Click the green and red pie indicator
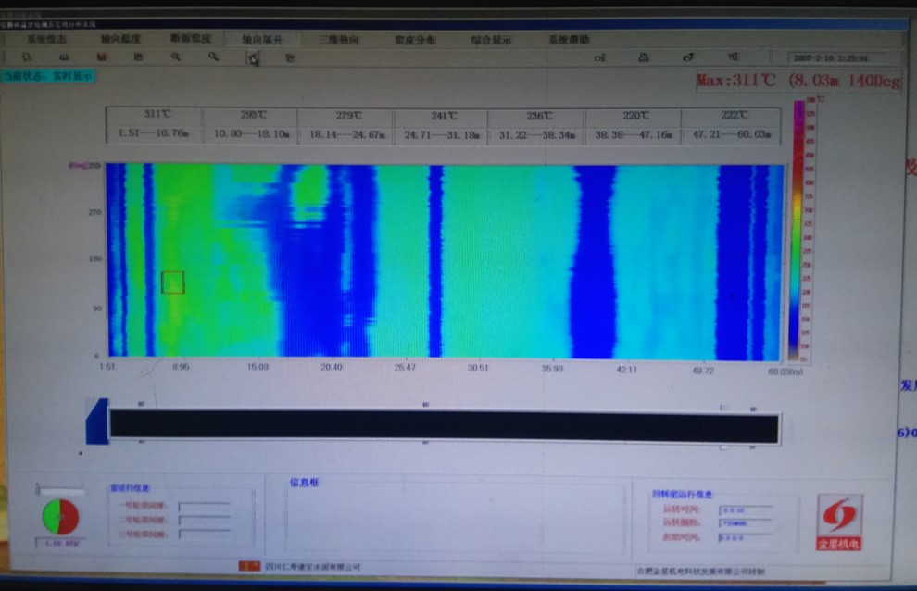This screenshot has width=917, height=591. [x=60, y=517]
